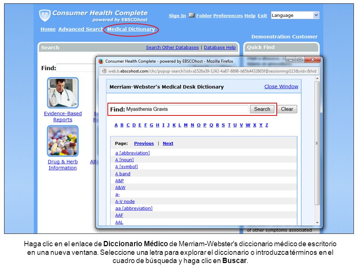The image size is (358, 269).
Task: Open the Help link in the header
Action: [x=250, y=16]
